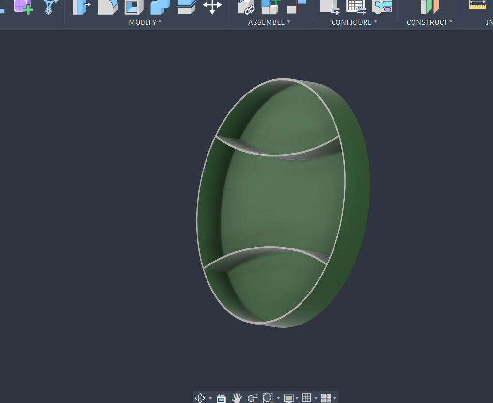This screenshot has height=403, width=493.
Task: Activate the Orbit navigation tool
Action: click(x=200, y=398)
